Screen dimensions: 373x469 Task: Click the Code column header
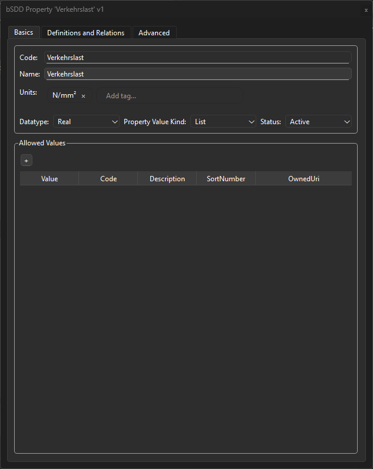pos(108,179)
